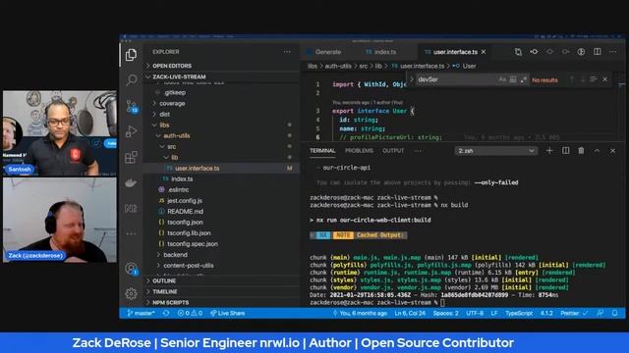Click Explorer panel more actions ellipsis

coord(287,52)
